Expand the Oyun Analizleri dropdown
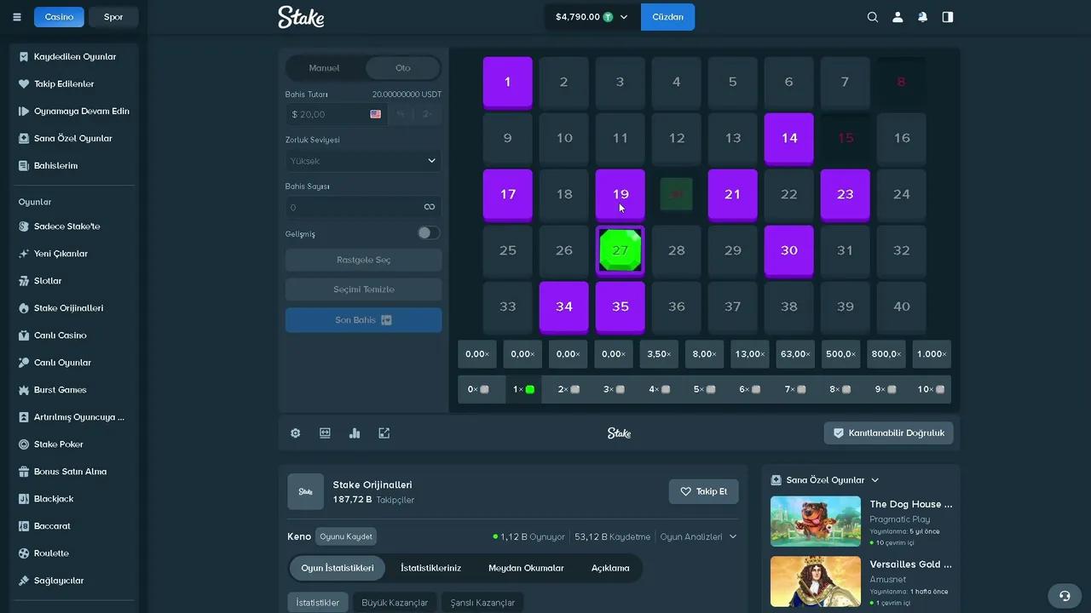The width and height of the screenshot is (1091, 613). [698, 537]
